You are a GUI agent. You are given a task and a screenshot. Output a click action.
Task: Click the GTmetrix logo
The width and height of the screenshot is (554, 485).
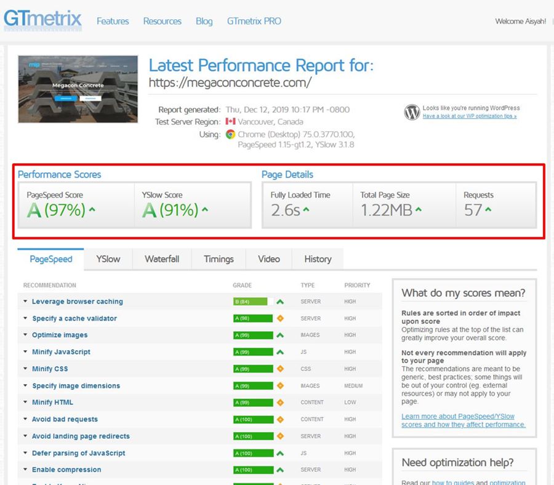tap(42, 18)
